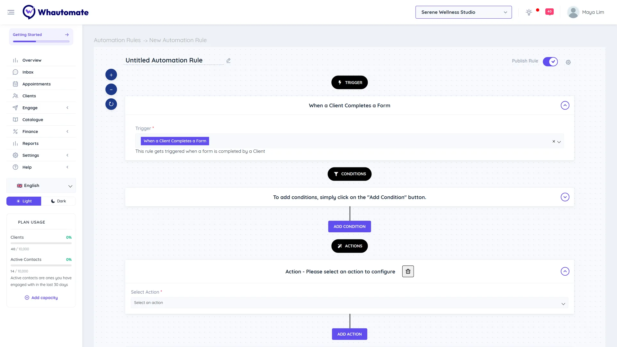617x347 pixels.
Task: Open the Select an action dropdown
Action: pyautogui.click(x=349, y=303)
